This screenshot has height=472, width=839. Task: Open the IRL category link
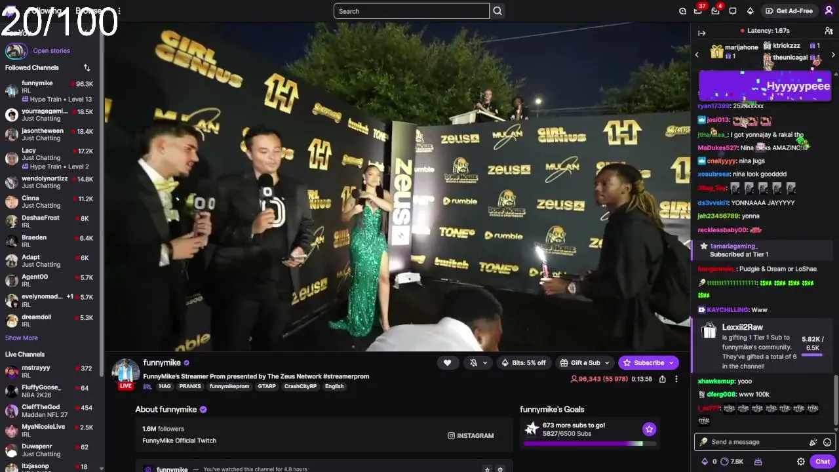coord(147,386)
